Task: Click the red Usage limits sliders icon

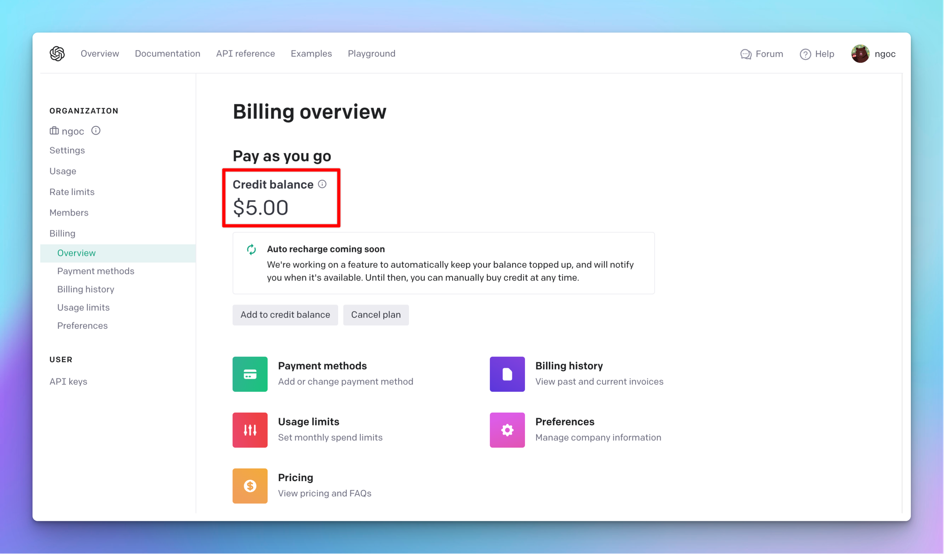Action: pos(250,430)
